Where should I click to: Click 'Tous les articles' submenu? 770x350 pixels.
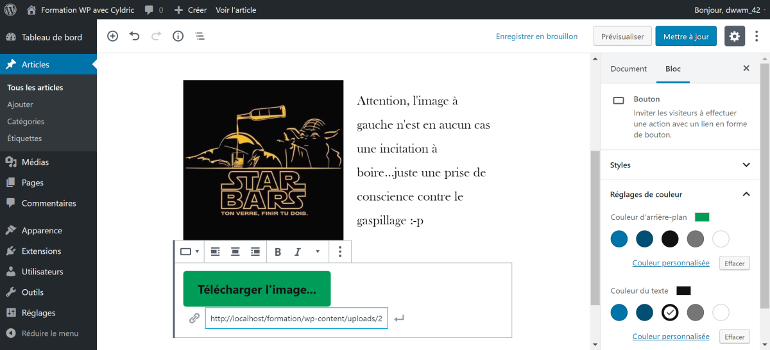[35, 87]
